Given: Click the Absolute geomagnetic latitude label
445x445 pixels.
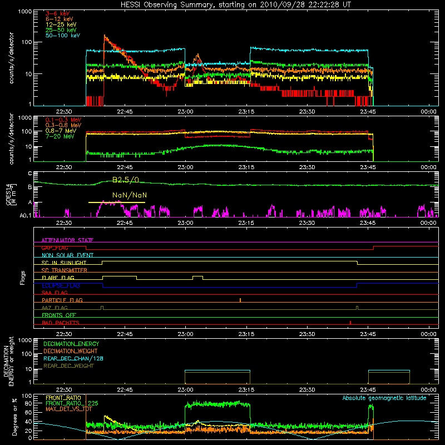Looking at the screenshot, I should click(x=384, y=398).
